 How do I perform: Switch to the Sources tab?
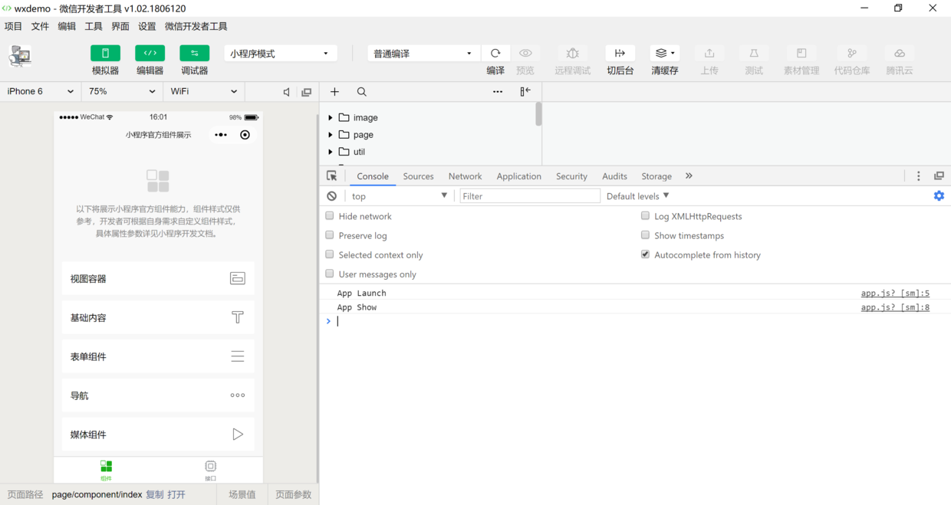tap(418, 176)
